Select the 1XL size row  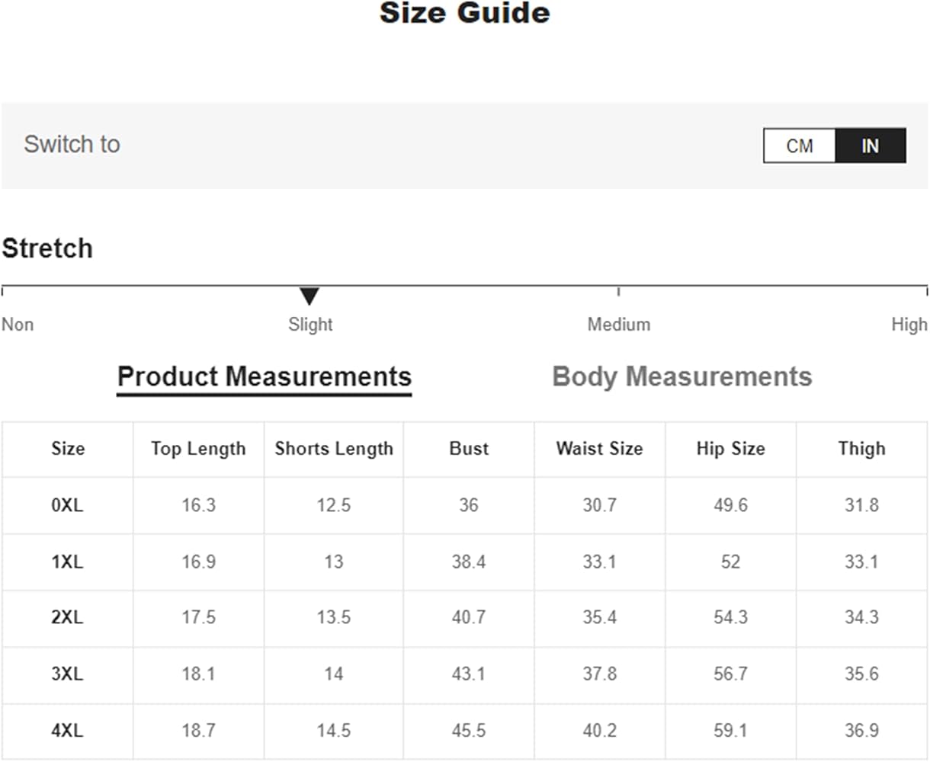point(67,562)
